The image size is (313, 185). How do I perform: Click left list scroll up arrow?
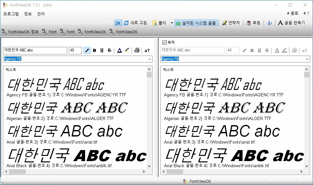(149, 69)
